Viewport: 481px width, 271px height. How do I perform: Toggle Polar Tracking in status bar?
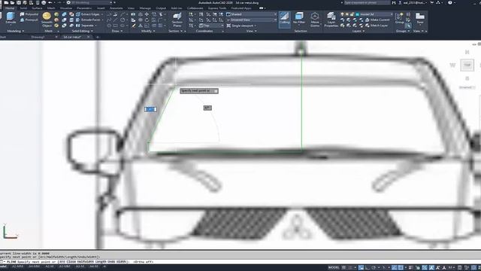click(374, 268)
